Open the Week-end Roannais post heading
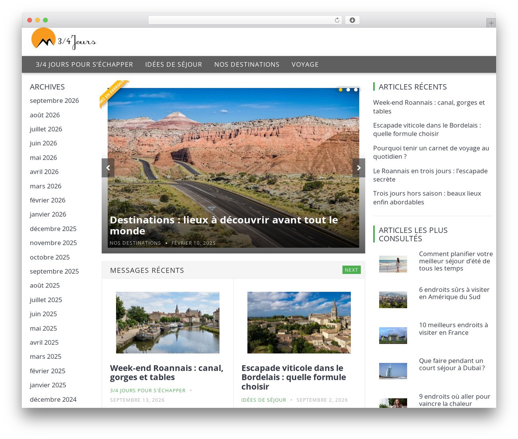 (167, 373)
